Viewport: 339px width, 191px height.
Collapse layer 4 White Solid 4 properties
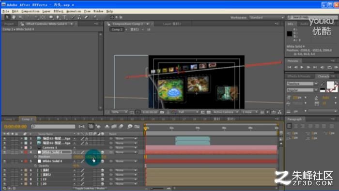coord(22,152)
